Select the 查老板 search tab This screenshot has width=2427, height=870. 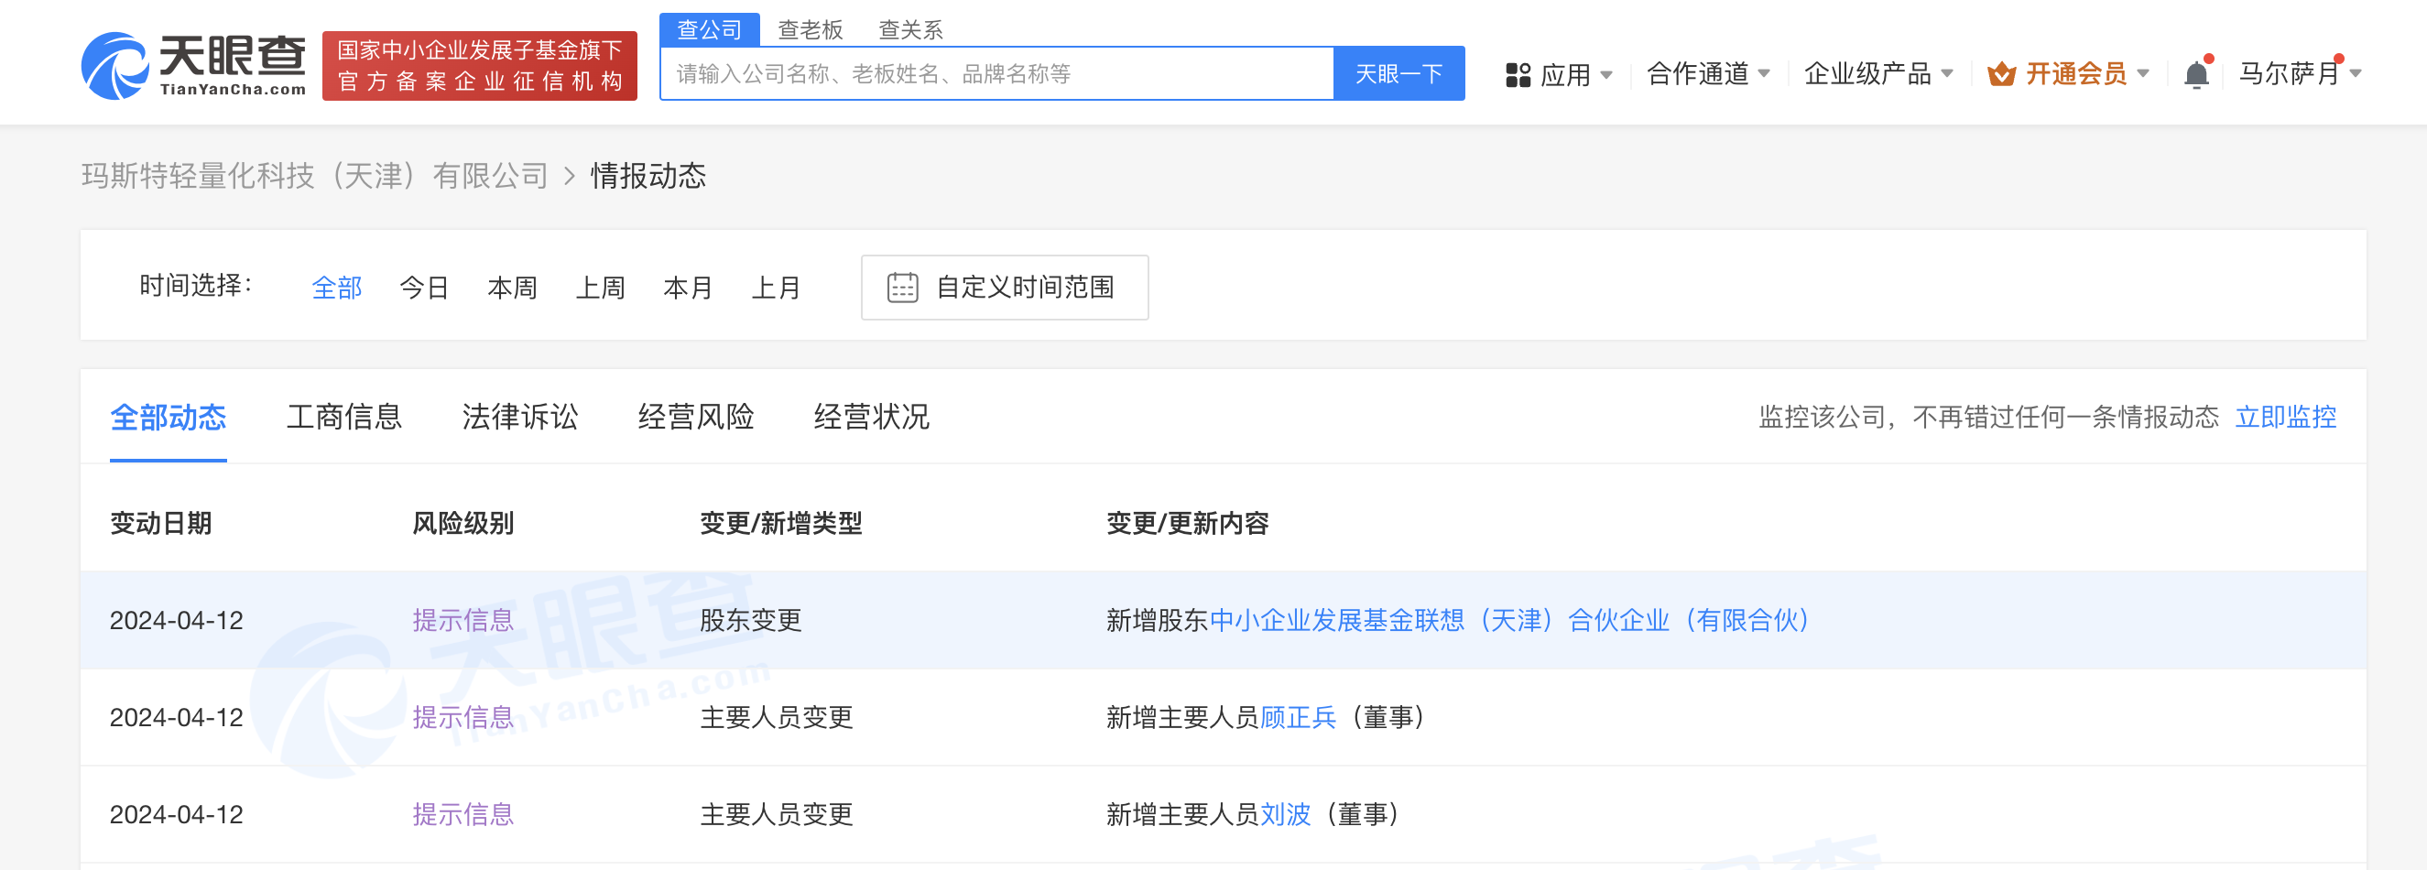(x=810, y=30)
